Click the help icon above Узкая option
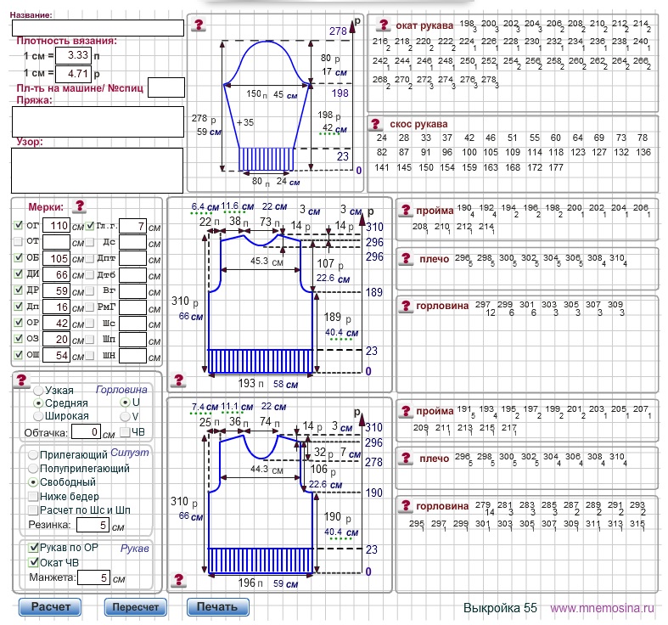The height and width of the screenshot is (625, 668). 23,381
